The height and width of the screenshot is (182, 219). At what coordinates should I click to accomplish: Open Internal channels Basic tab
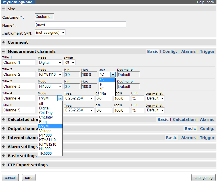[172, 137]
